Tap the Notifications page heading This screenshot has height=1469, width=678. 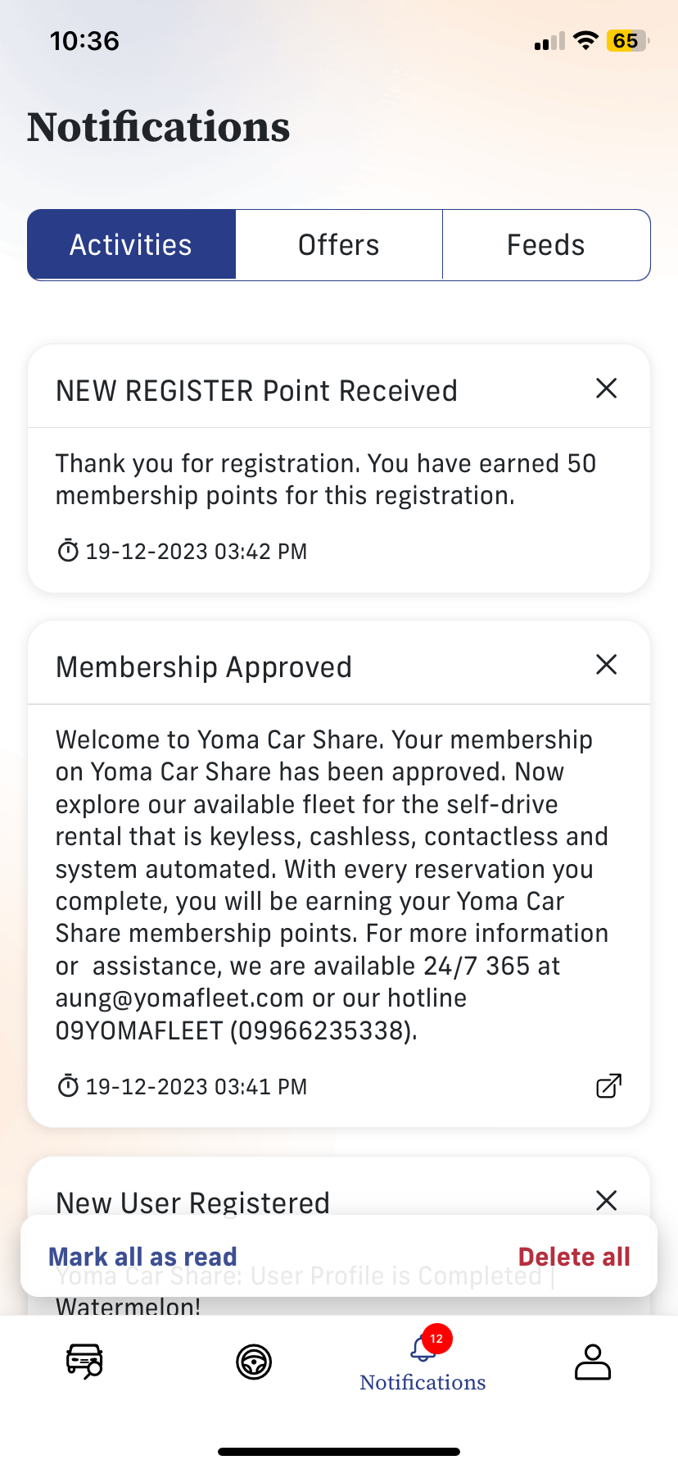(x=159, y=127)
